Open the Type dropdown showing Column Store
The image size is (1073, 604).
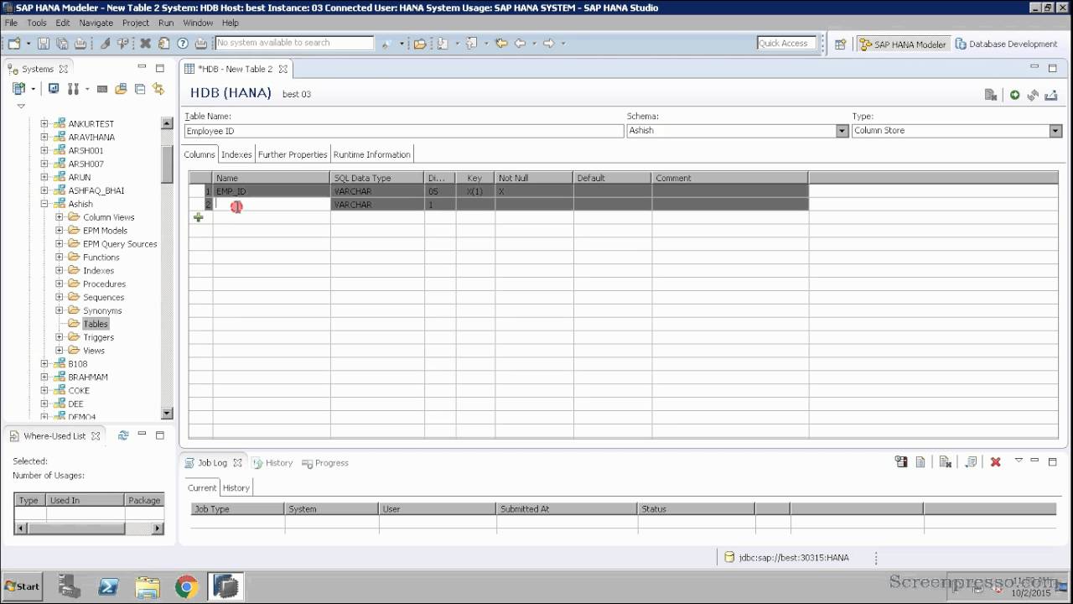[1055, 131]
